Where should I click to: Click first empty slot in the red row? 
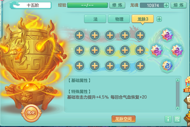click(x=79, y=35)
